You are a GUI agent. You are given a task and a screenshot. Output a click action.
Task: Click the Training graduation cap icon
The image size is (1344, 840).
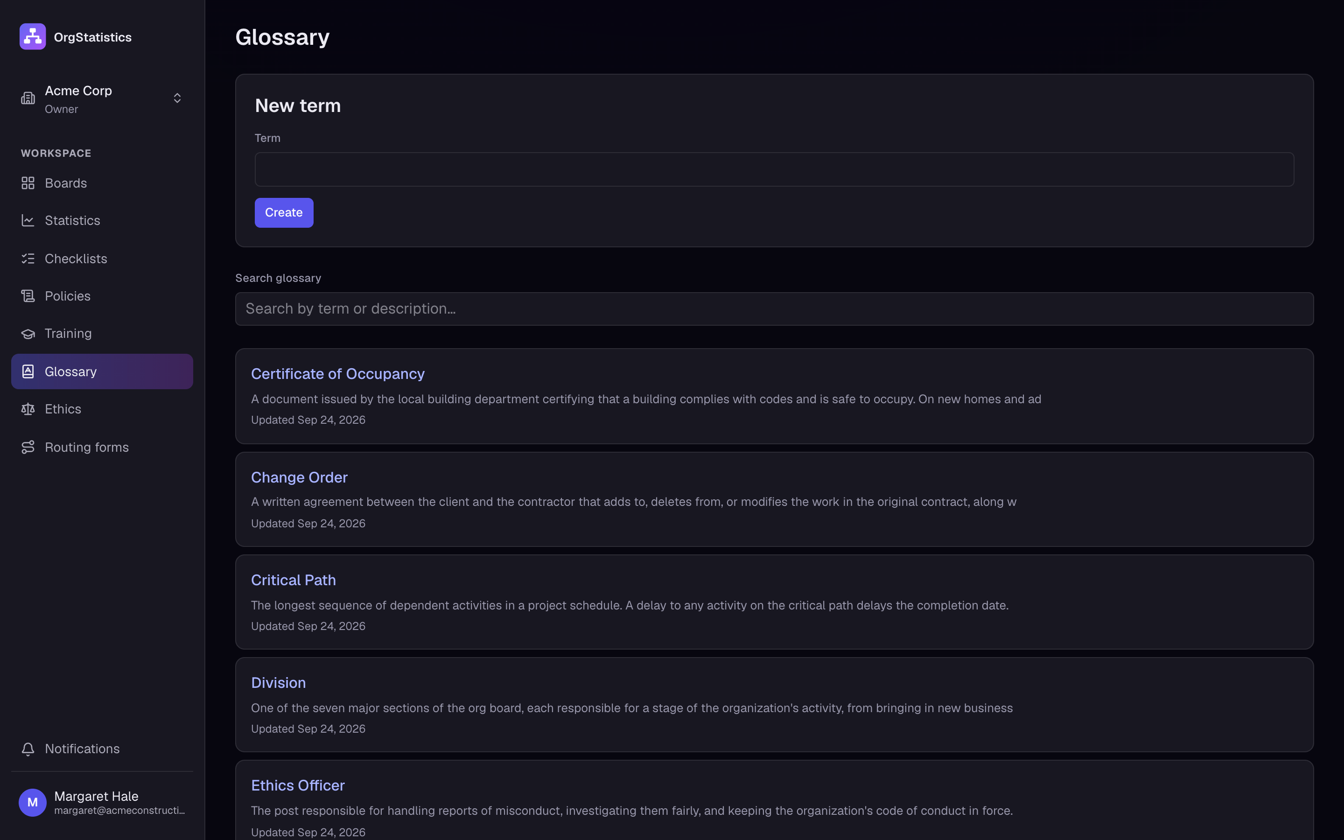point(28,333)
